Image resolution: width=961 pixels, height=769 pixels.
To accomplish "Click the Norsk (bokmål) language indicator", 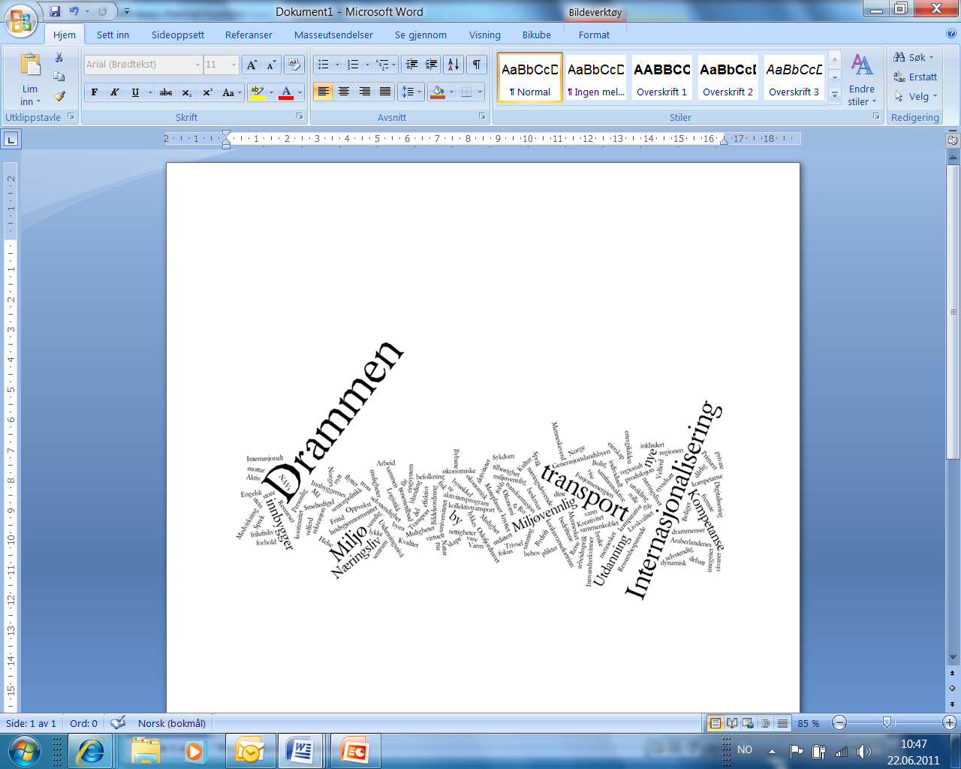I will pyautogui.click(x=172, y=723).
